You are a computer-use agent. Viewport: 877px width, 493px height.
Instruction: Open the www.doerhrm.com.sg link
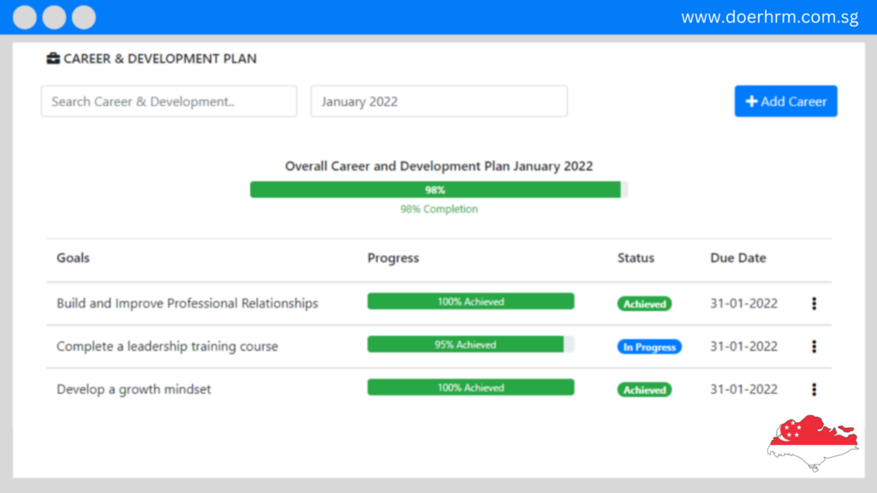[x=769, y=17]
